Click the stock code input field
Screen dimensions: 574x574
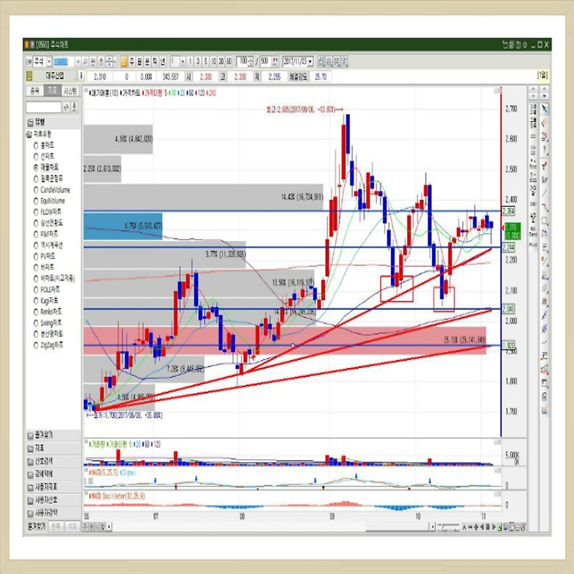tap(64, 62)
